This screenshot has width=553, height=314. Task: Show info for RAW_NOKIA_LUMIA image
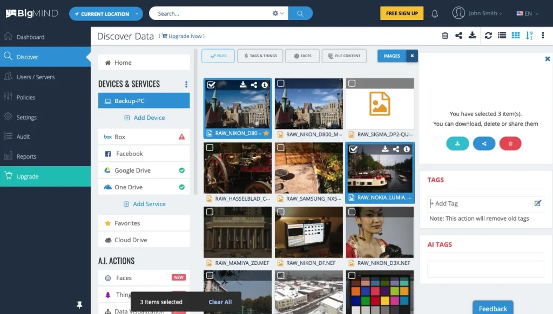407,149
